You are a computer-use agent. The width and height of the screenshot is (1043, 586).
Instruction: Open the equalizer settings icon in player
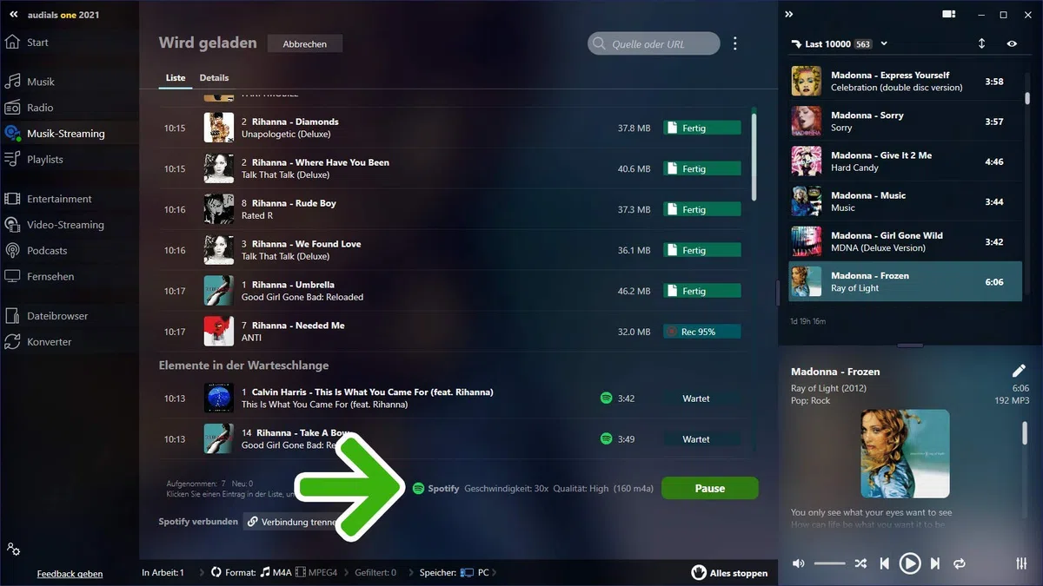[1021, 563]
